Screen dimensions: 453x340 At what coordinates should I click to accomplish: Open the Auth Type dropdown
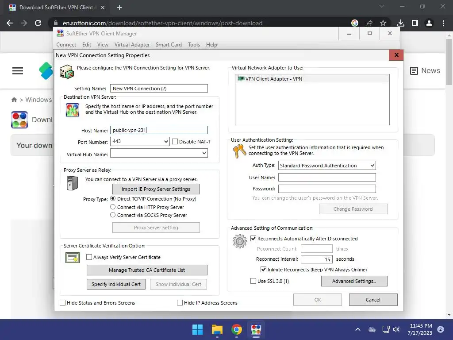coord(372,166)
